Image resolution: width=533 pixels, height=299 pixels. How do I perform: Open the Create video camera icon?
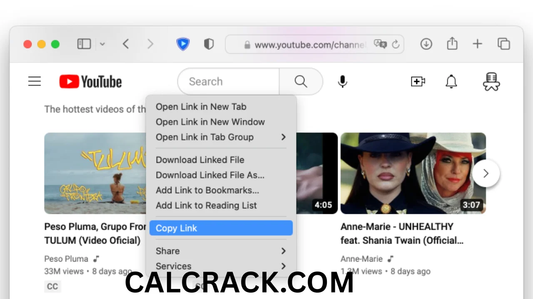coord(418,81)
